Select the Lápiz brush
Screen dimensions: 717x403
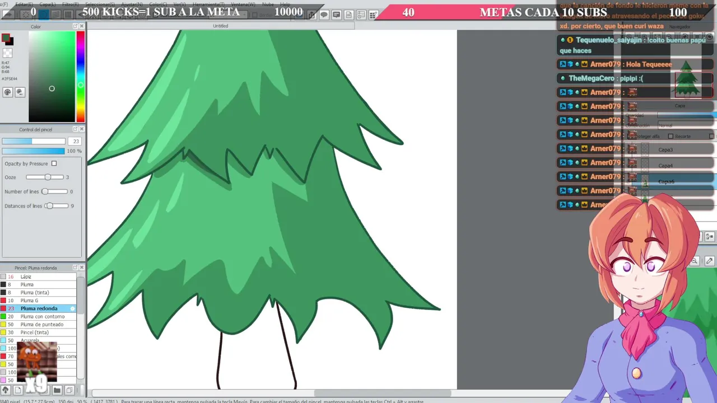[38, 277]
